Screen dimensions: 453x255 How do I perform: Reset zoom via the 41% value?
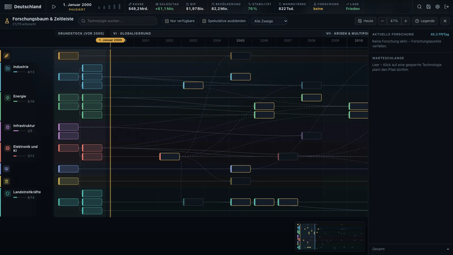(x=394, y=21)
